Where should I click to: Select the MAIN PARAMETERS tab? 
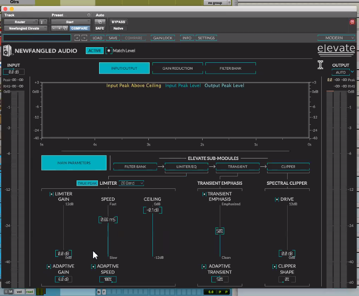[x=74, y=163]
